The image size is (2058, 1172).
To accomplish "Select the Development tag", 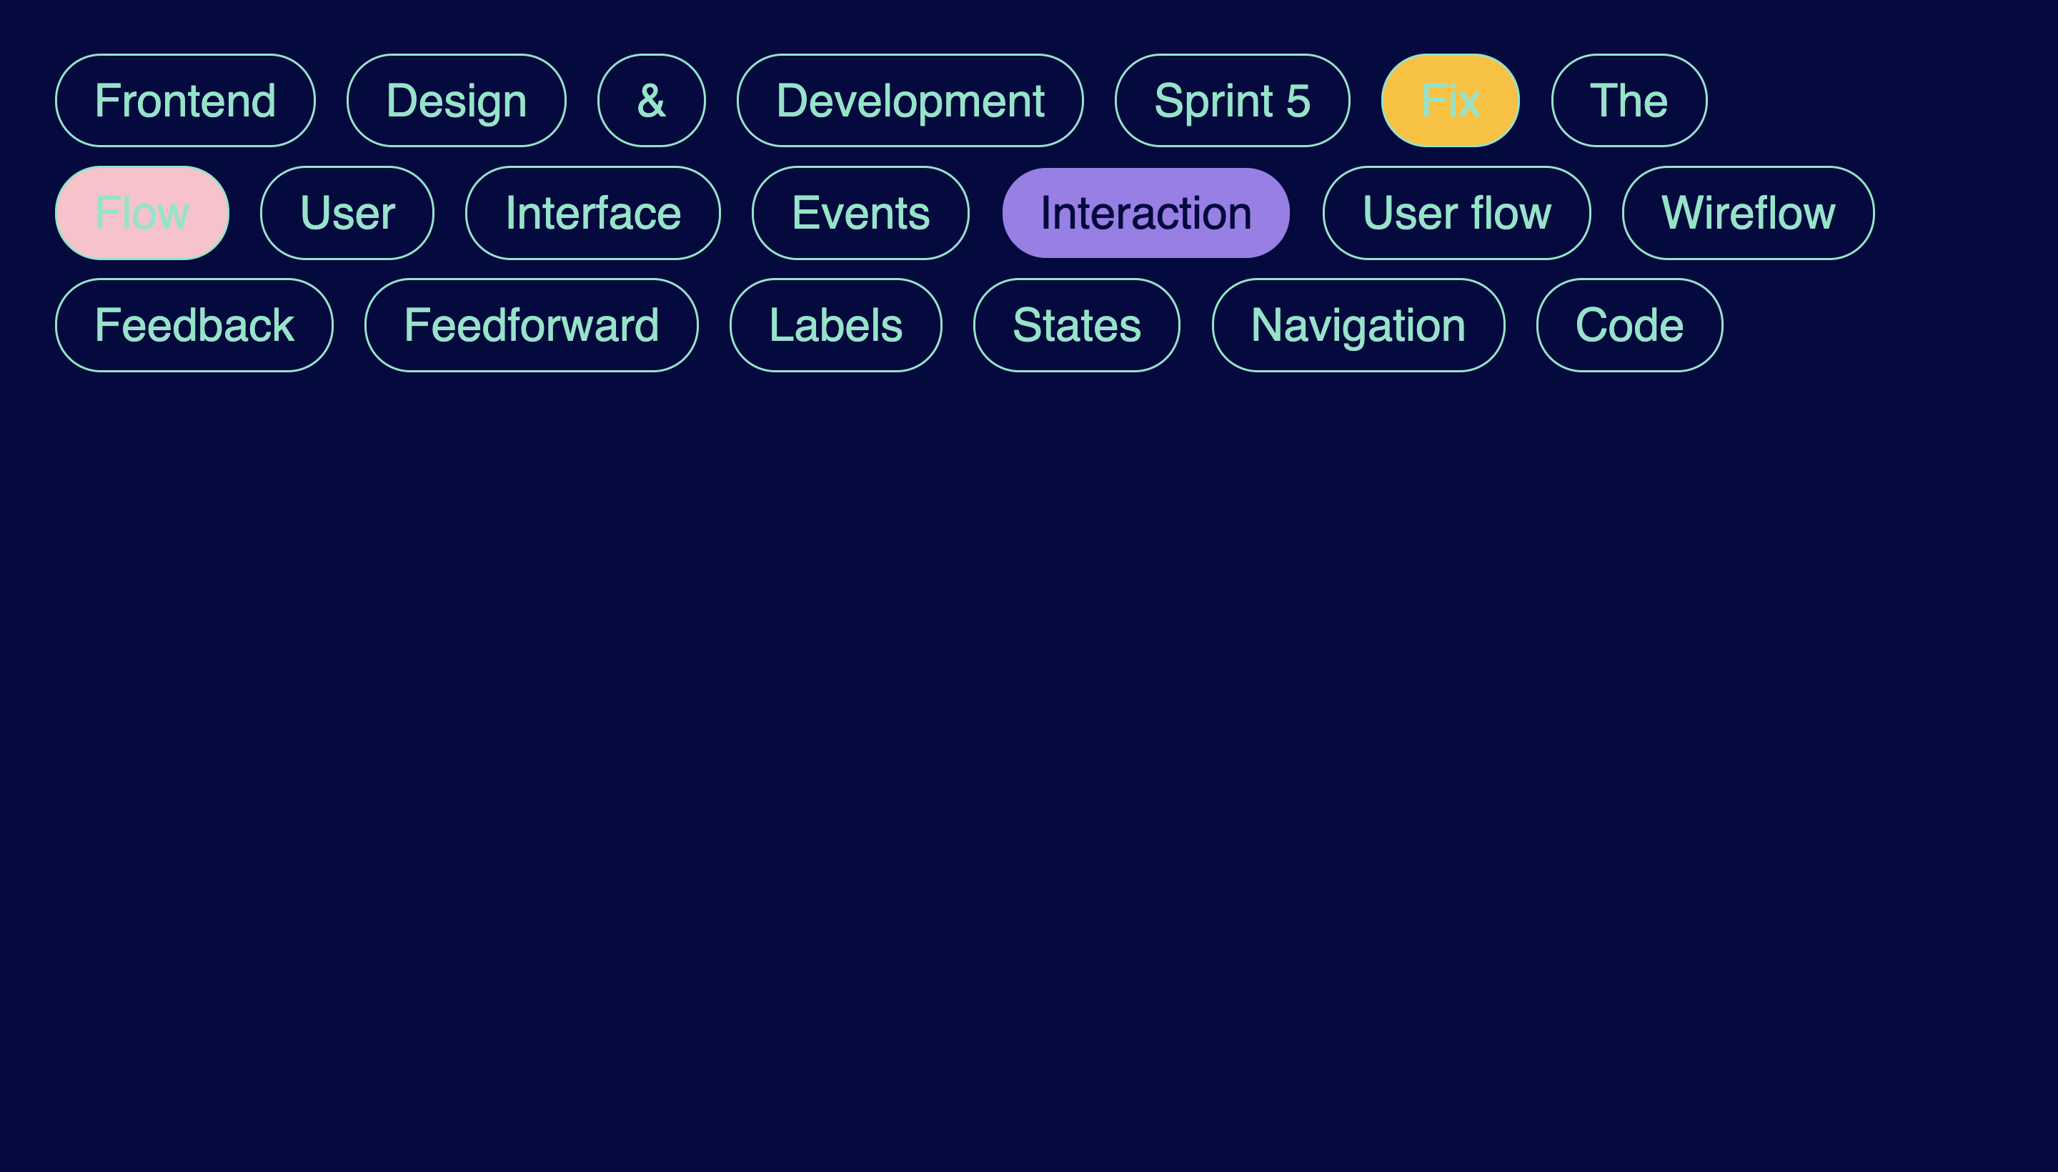I will pyautogui.click(x=911, y=100).
